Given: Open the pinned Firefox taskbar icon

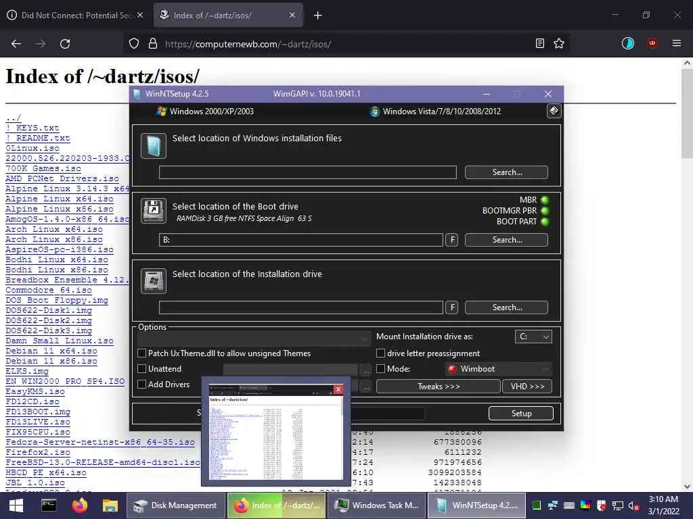Looking at the screenshot, I should 80,505.
